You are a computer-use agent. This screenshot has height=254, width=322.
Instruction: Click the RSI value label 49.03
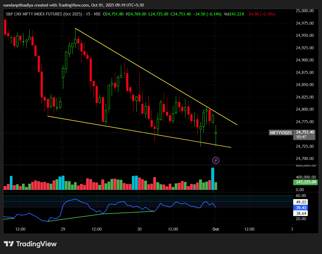coord(300,202)
